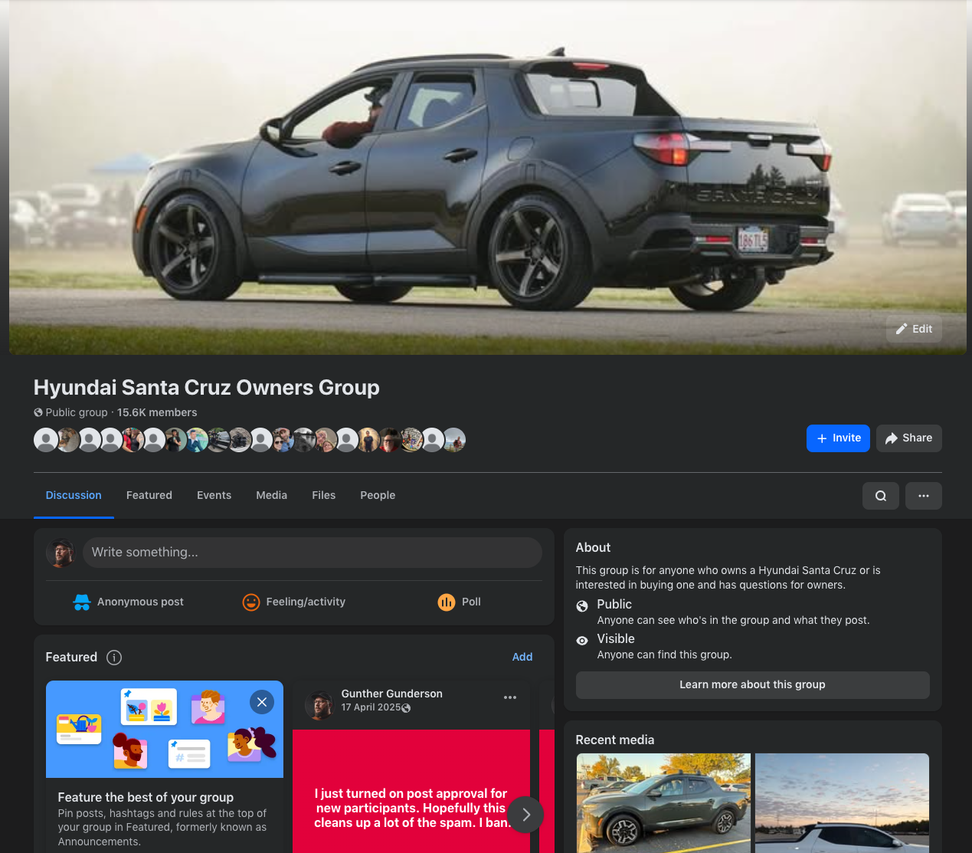Viewport: 972px width, 853px height.
Task: Click the Visible eye icon in About
Action: pos(582,641)
